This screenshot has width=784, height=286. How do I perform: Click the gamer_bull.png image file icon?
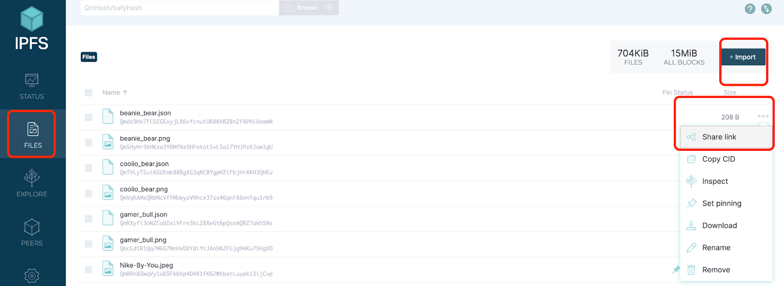point(108,243)
